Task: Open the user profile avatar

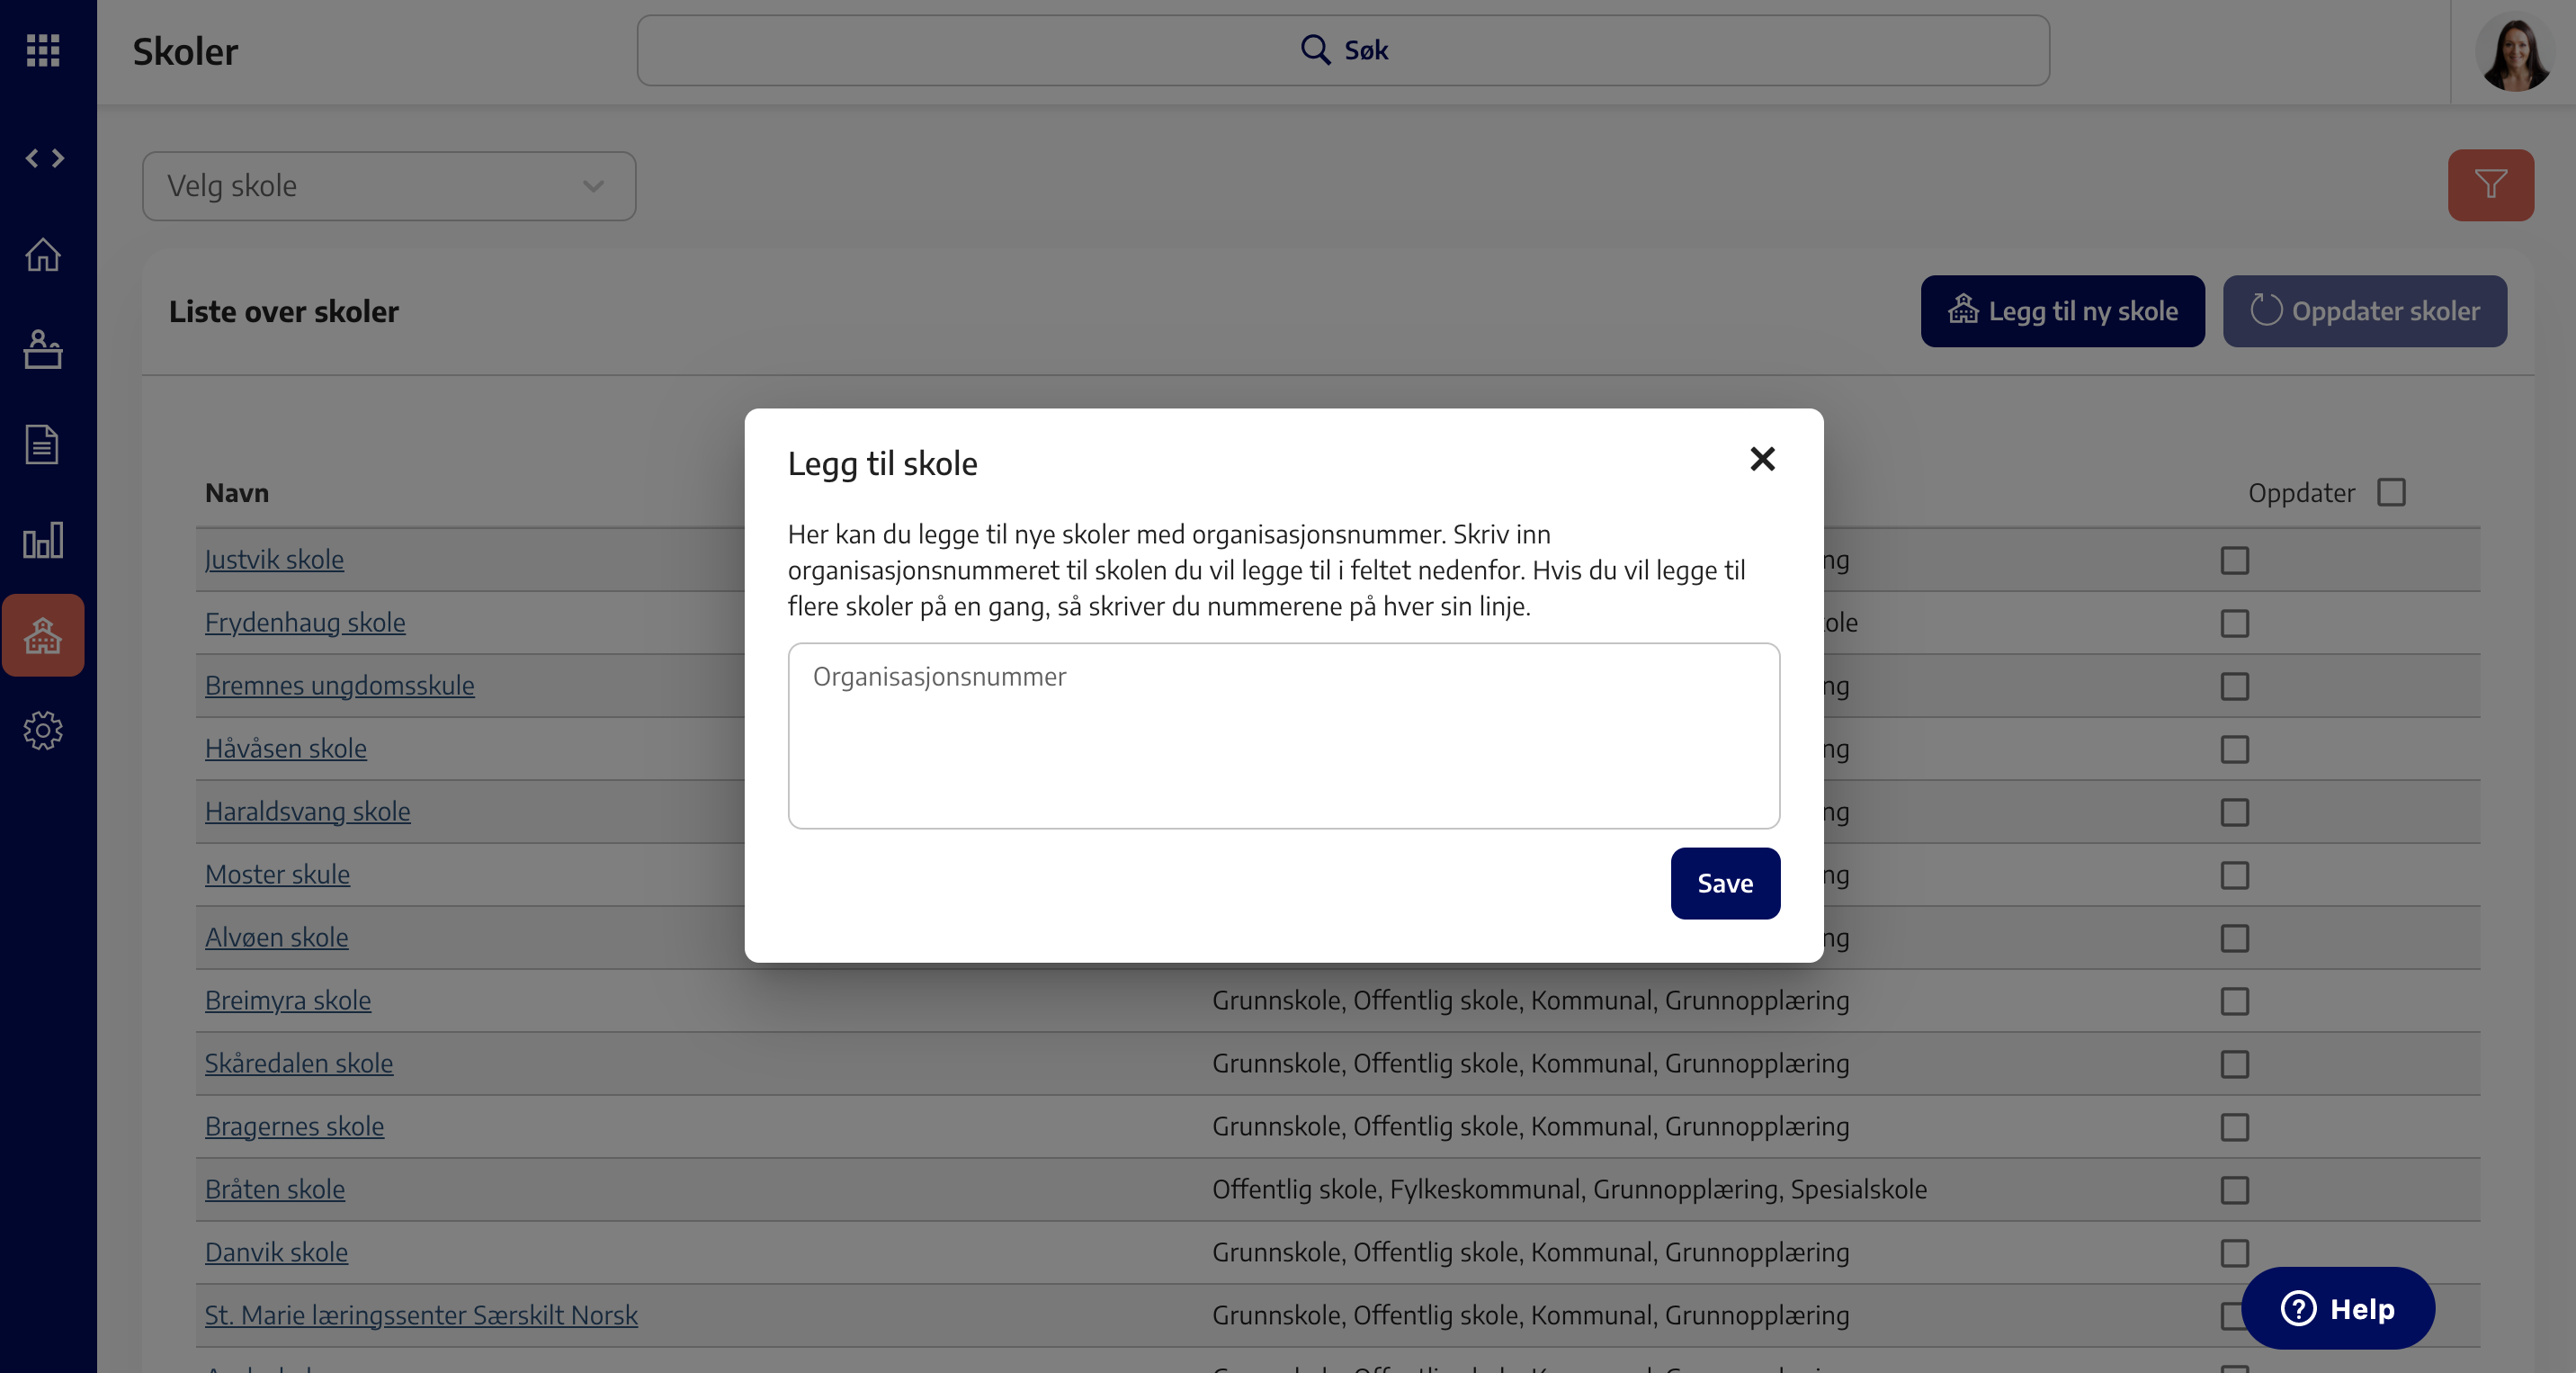Action: tap(2514, 53)
